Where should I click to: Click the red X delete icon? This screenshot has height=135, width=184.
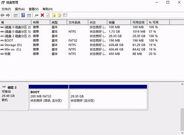[43, 15]
